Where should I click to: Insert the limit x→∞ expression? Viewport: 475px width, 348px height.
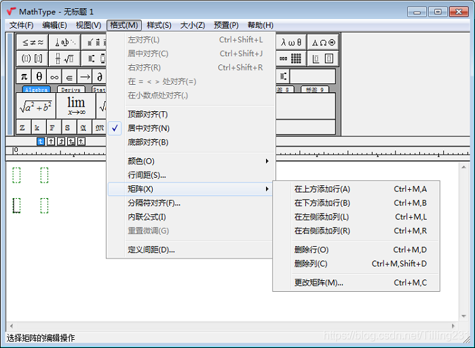pyautogui.click(x=76, y=106)
